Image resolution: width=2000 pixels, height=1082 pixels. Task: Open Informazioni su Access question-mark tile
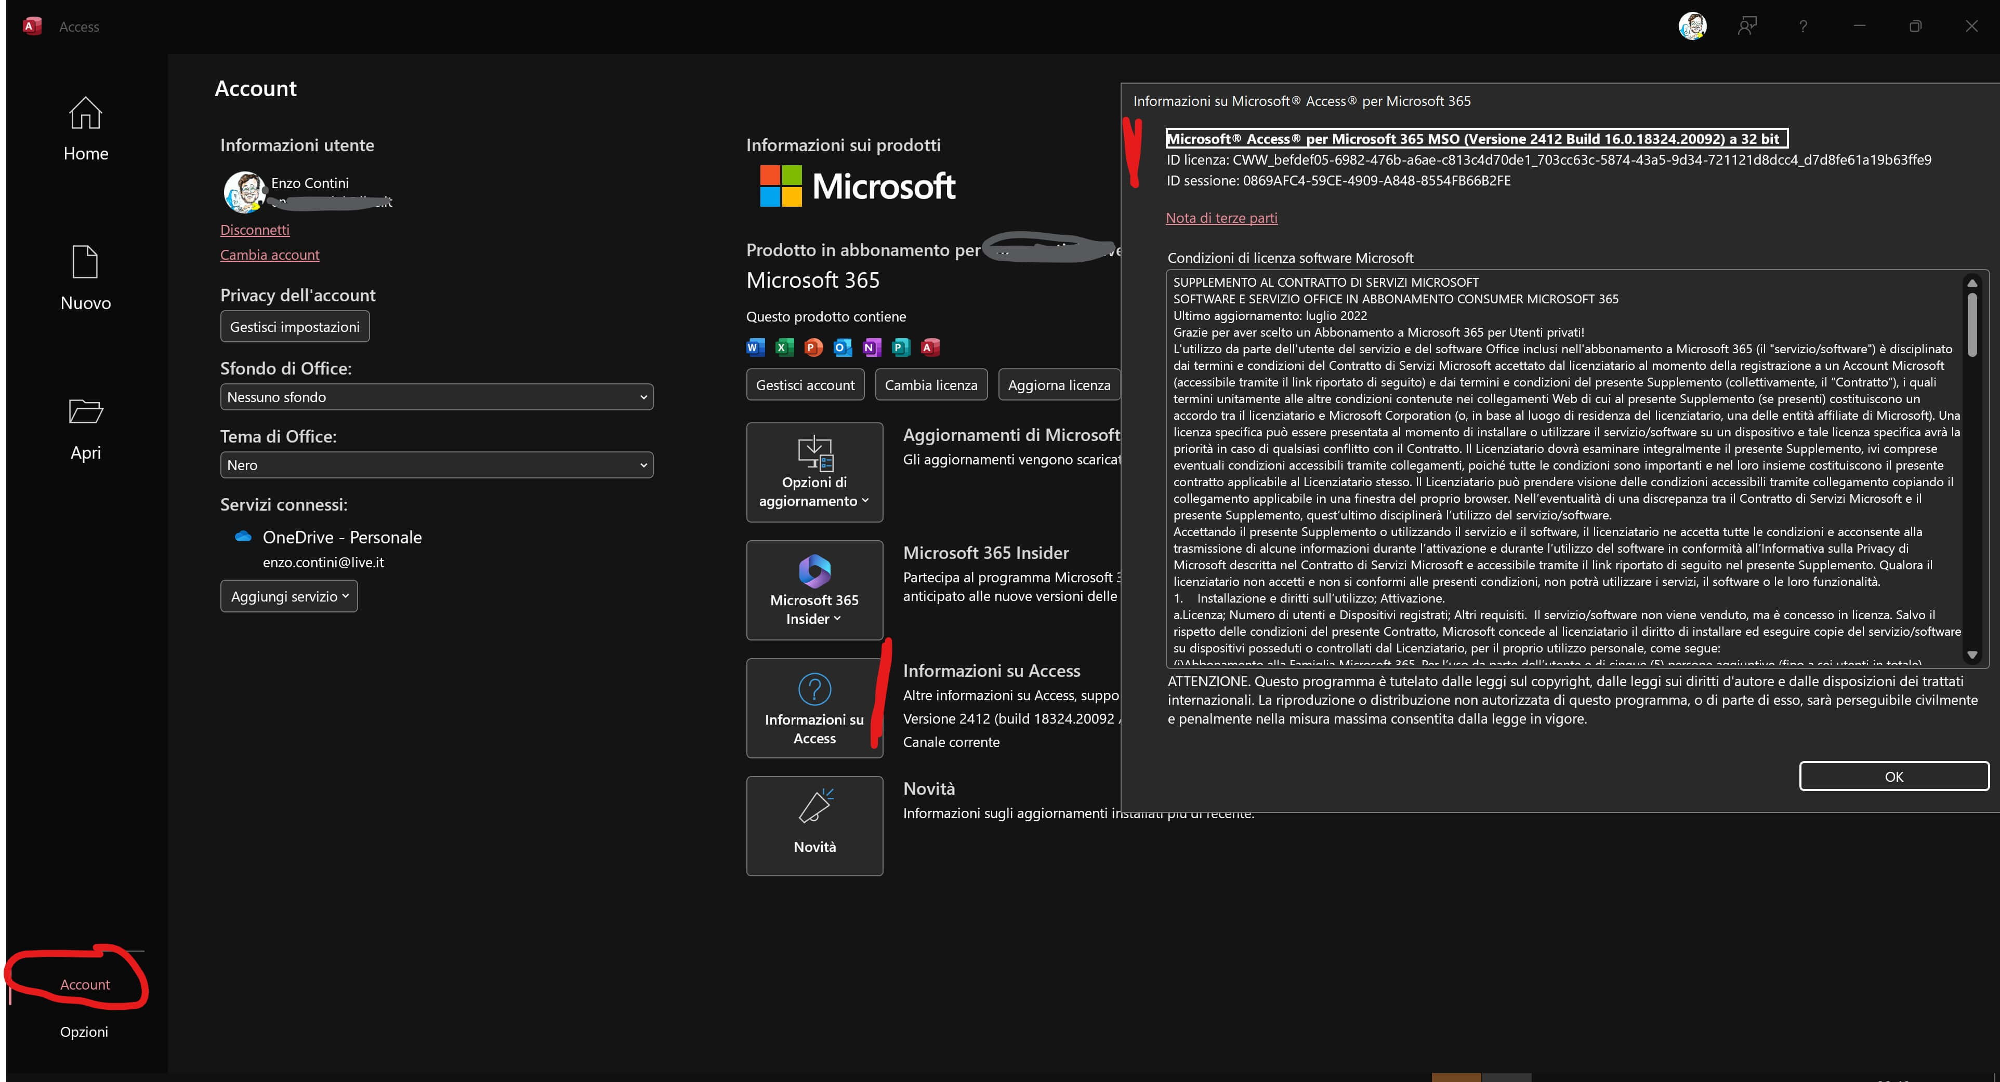pyautogui.click(x=814, y=708)
